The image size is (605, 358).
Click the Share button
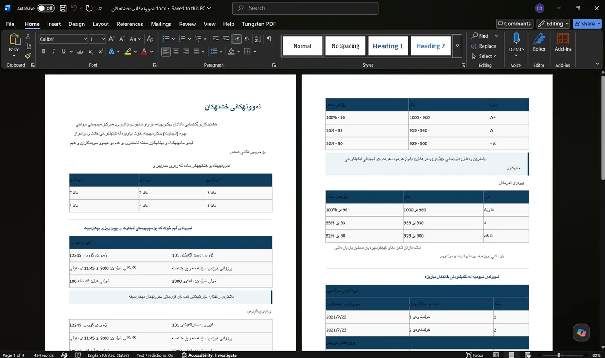pos(586,24)
